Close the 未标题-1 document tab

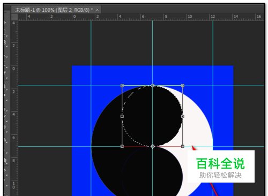[97, 10]
